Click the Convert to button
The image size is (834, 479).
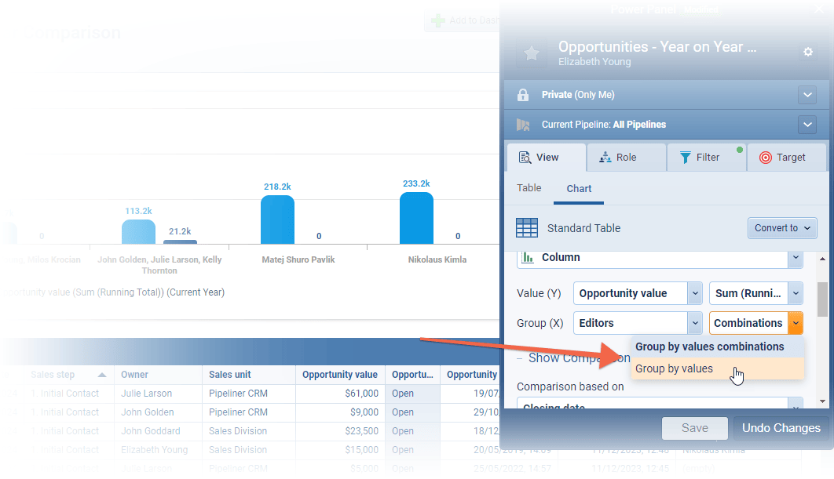click(x=782, y=228)
